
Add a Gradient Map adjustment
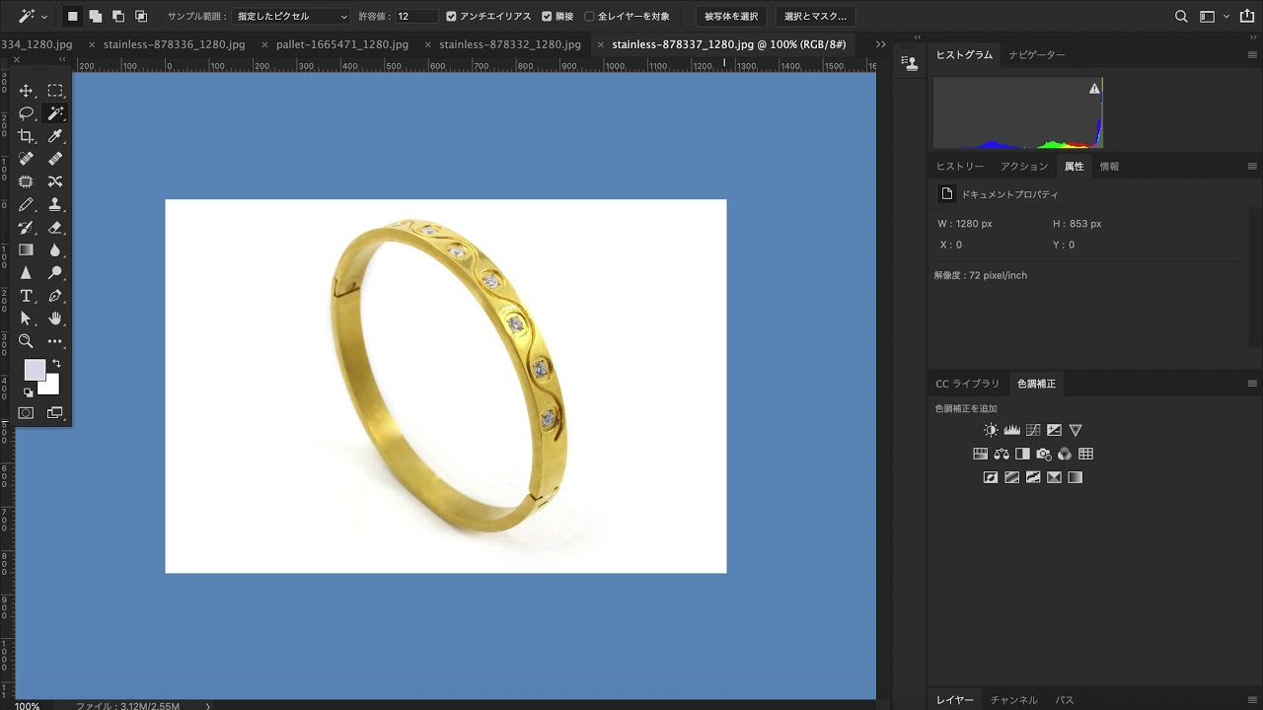coord(1076,477)
